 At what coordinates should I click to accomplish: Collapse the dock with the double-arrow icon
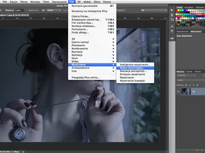coord(174,5)
